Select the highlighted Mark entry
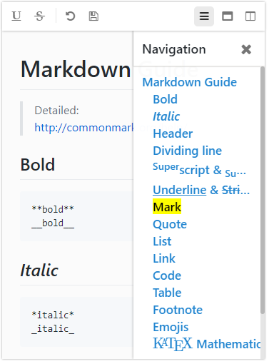 [167, 207]
